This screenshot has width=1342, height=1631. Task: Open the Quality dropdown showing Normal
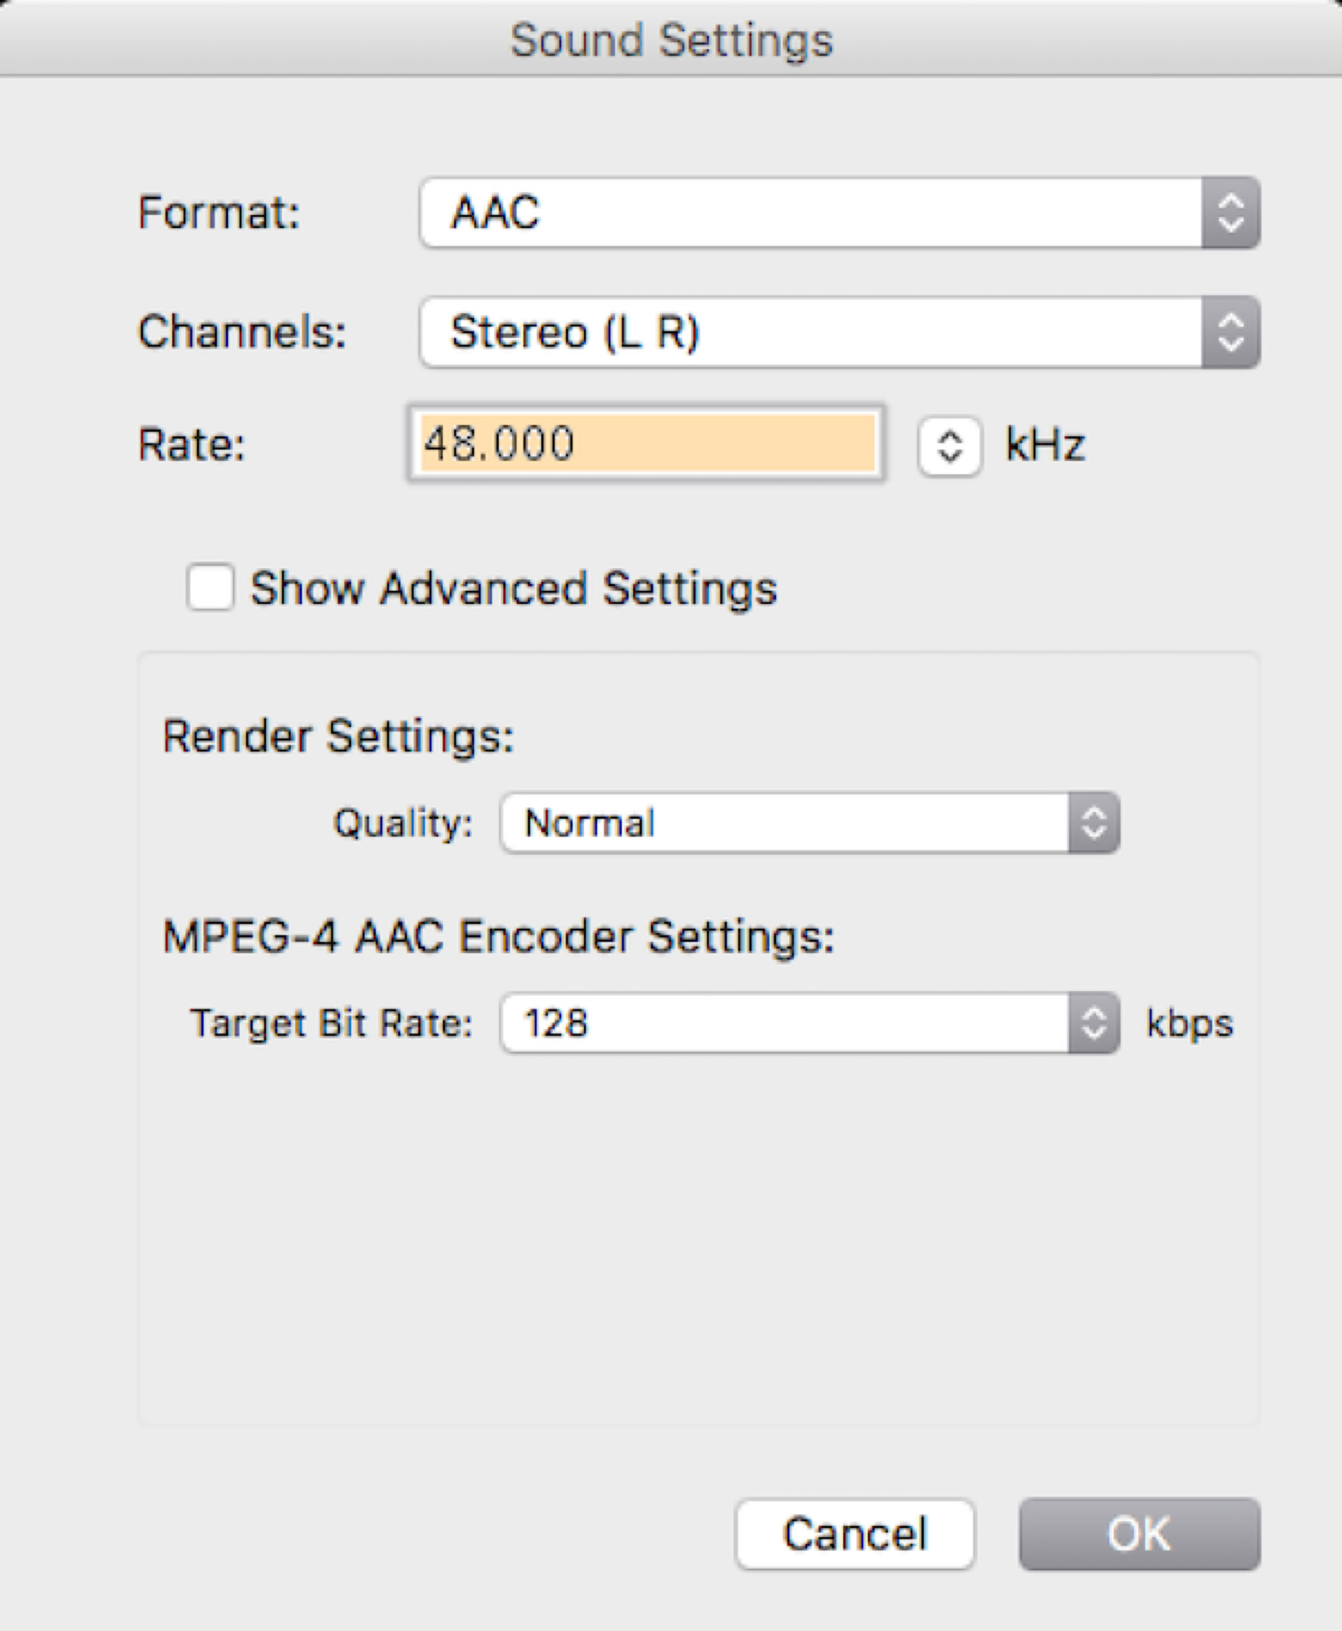coord(784,822)
